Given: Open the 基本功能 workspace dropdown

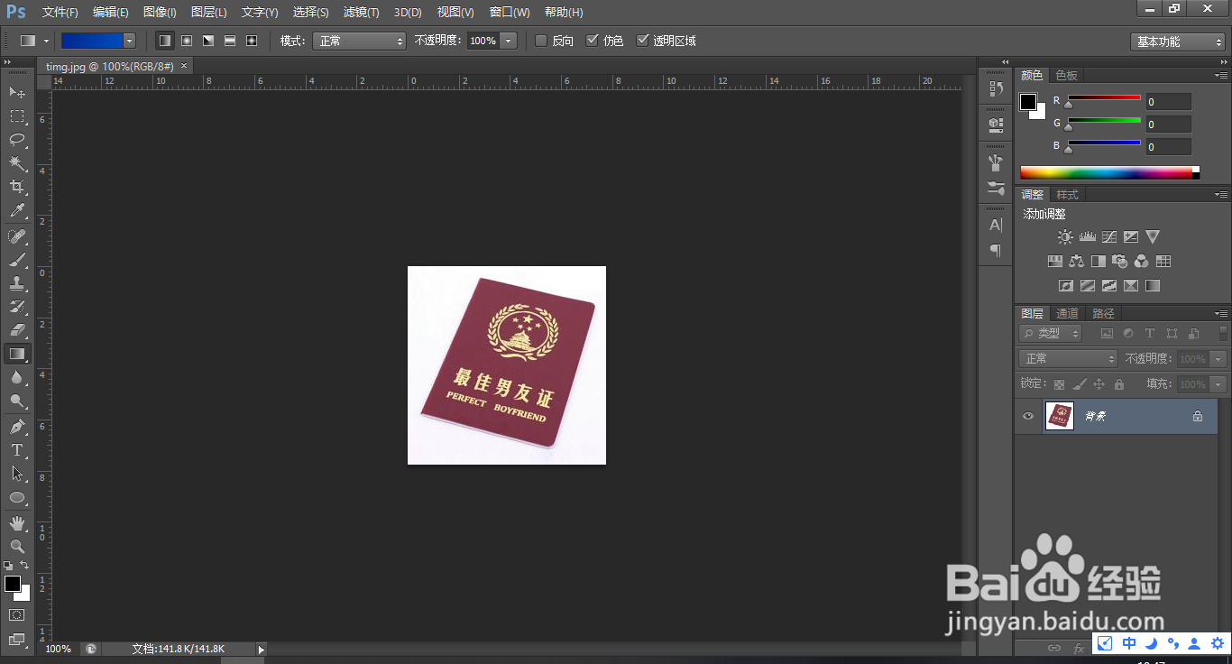Looking at the screenshot, I should coord(1177,41).
